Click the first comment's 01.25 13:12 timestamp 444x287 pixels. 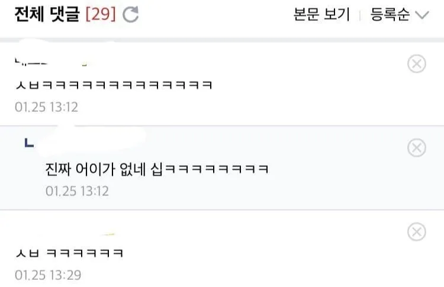click(x=46, y=107)
